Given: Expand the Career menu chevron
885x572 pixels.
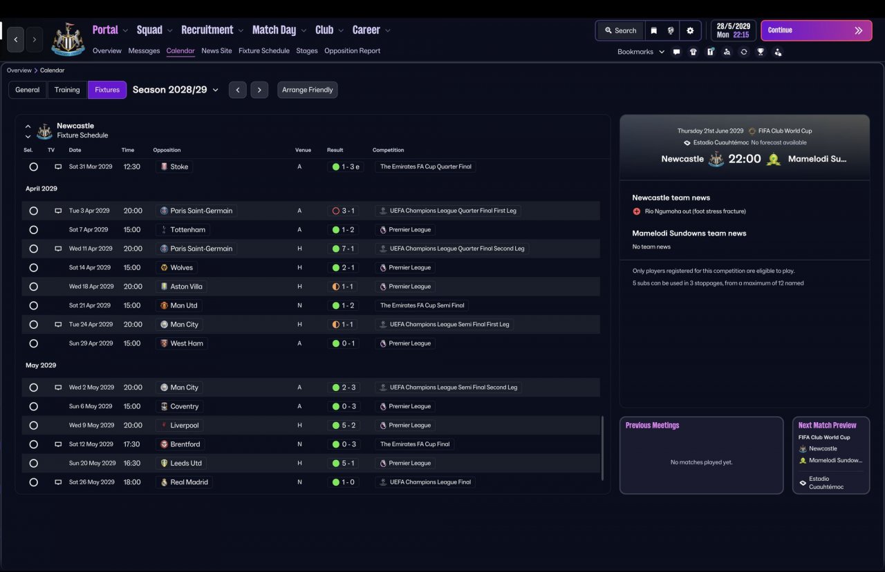Looking at the screenshot, I should [388, 30].
